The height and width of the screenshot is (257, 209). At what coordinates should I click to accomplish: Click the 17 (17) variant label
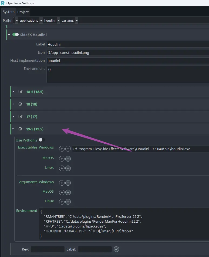(x=32, y=117)
